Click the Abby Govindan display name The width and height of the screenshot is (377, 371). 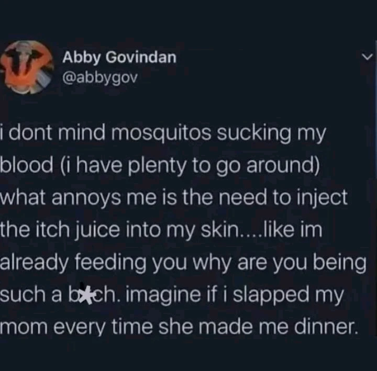pos(119,58)
